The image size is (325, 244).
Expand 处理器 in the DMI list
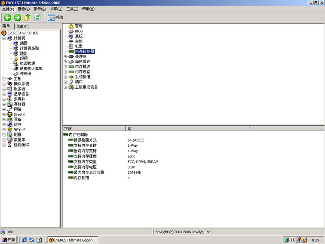65,57
